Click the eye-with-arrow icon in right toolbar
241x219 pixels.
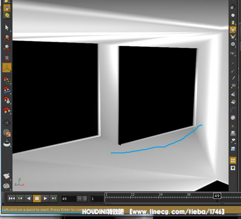coord(233,54)
